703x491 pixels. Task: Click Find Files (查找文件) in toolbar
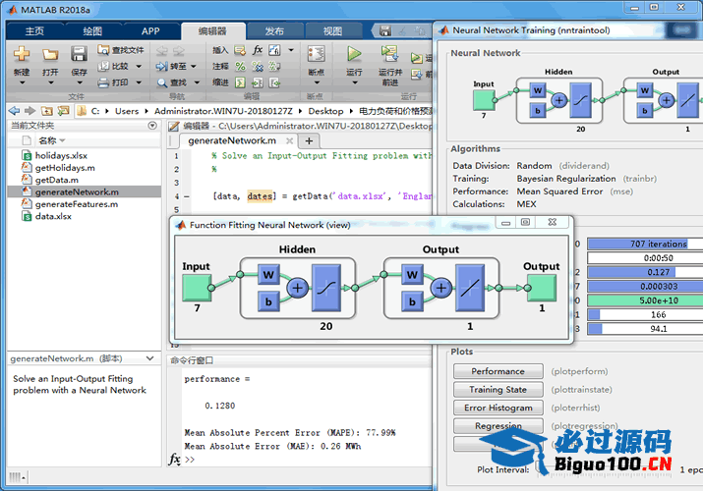tap(119, 50)
